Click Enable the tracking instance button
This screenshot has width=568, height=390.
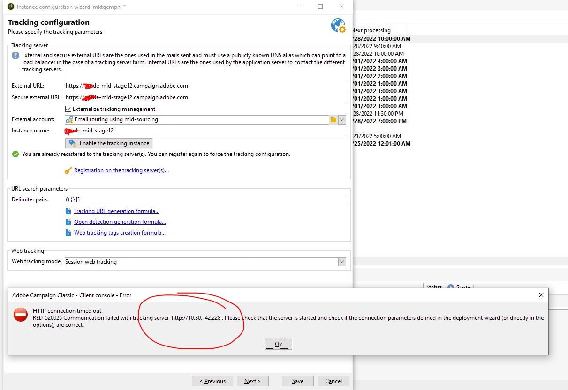pos(109,143)
